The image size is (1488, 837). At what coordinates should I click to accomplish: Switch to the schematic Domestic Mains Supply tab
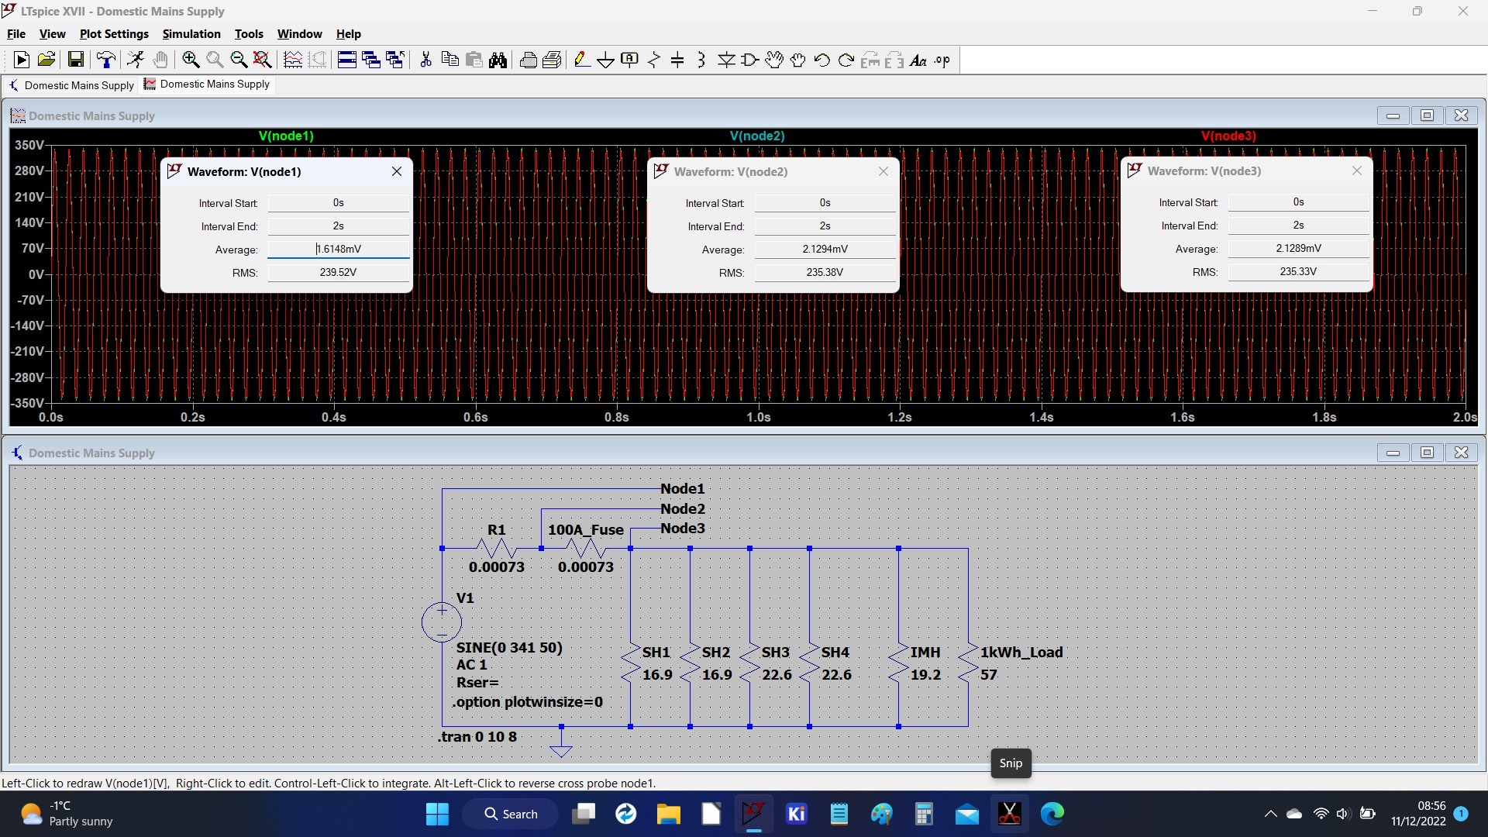coord(71,84)
